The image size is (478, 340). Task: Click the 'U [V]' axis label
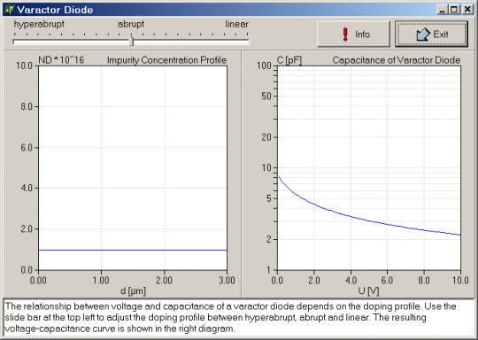pos(368,291)
